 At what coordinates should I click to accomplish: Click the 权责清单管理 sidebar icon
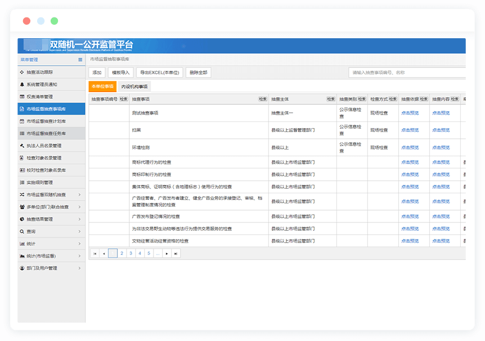tap(22, 97)
